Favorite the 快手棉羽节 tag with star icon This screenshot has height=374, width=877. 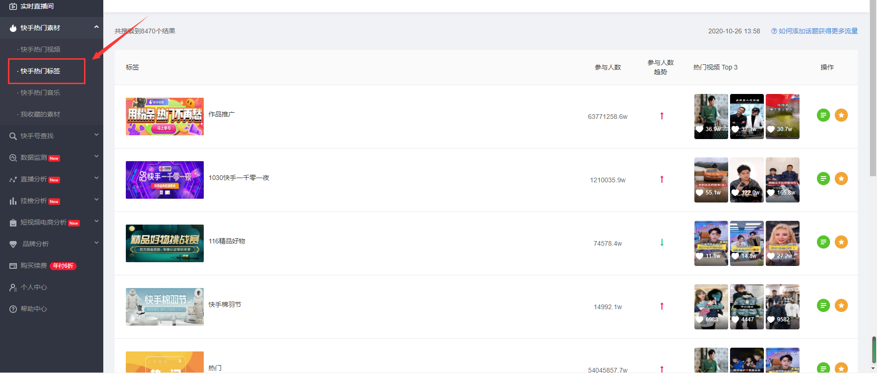pos(841,305)
